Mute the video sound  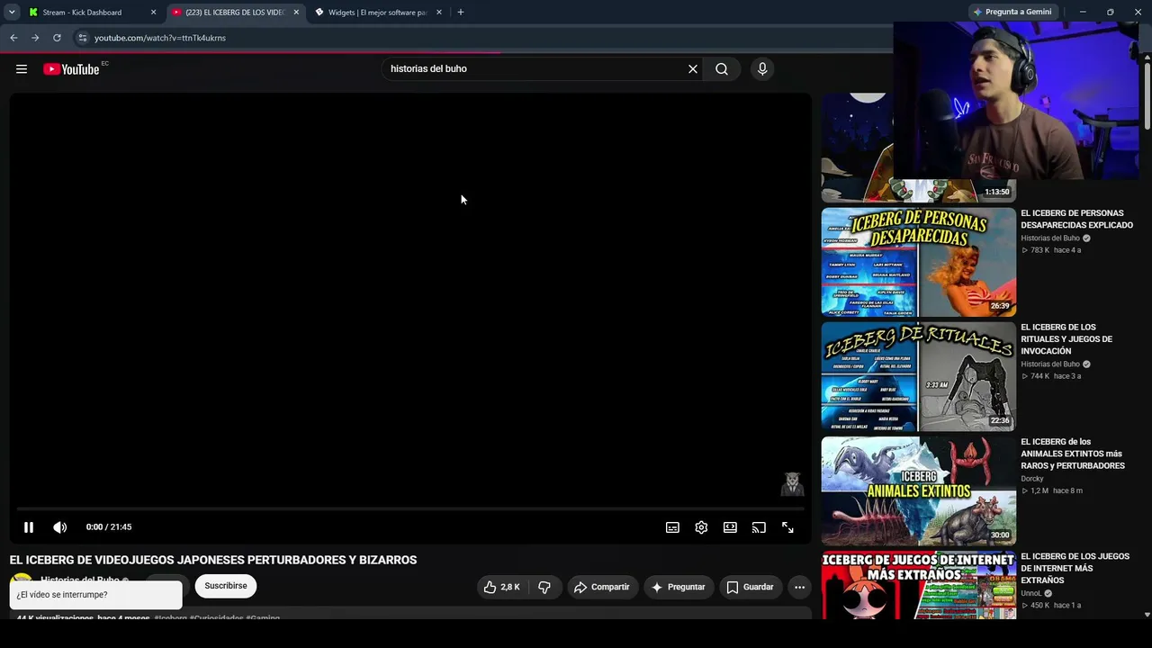59,527
